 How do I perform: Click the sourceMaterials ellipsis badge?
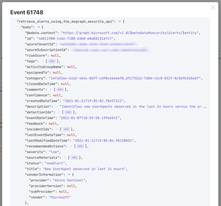click(x=74, y=158)
